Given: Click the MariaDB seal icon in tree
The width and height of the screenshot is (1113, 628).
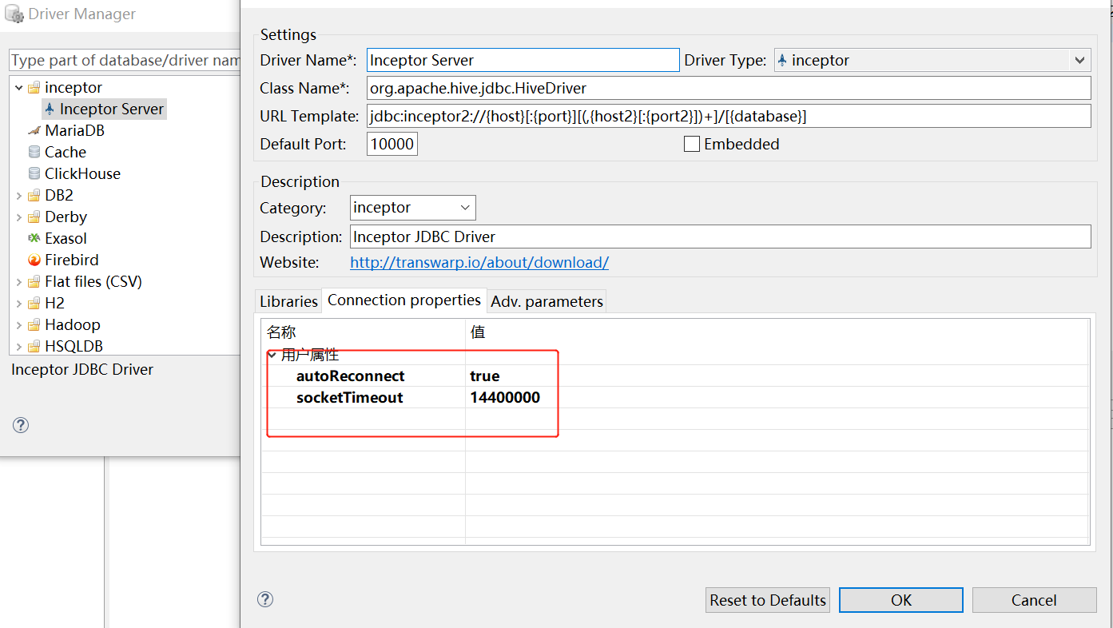Looking at the screenshot, I should pyautogui.click(x=34, y=131).
